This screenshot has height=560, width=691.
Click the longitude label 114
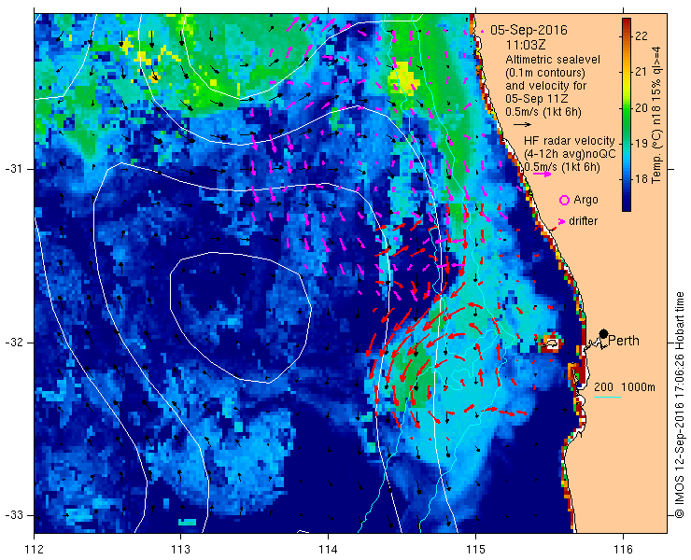328,550
